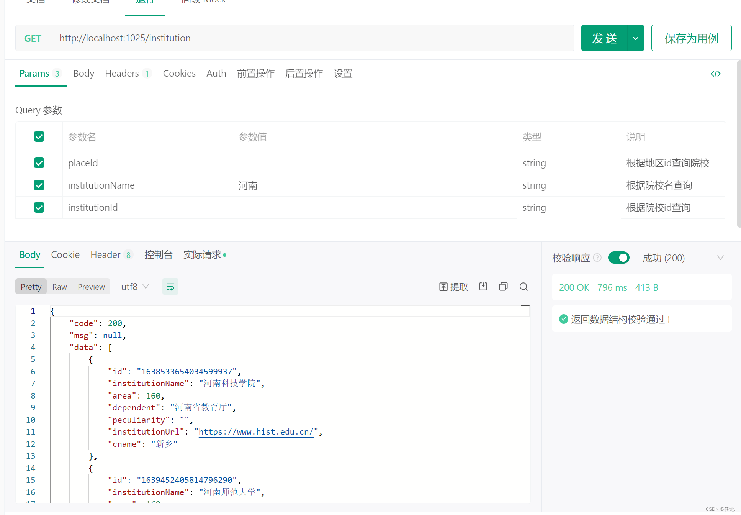Edit the placeId parameter value cell
This screenshot has height=515, width=741.
pos(375,163)
